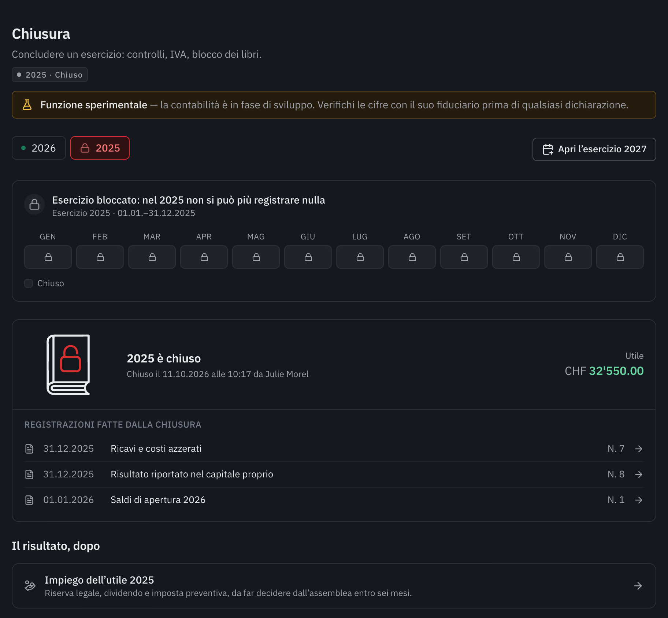The height and width of the screenshot is (618, 668).
Task: Open arrow for entry N. 8
Action: coord(639,474)
